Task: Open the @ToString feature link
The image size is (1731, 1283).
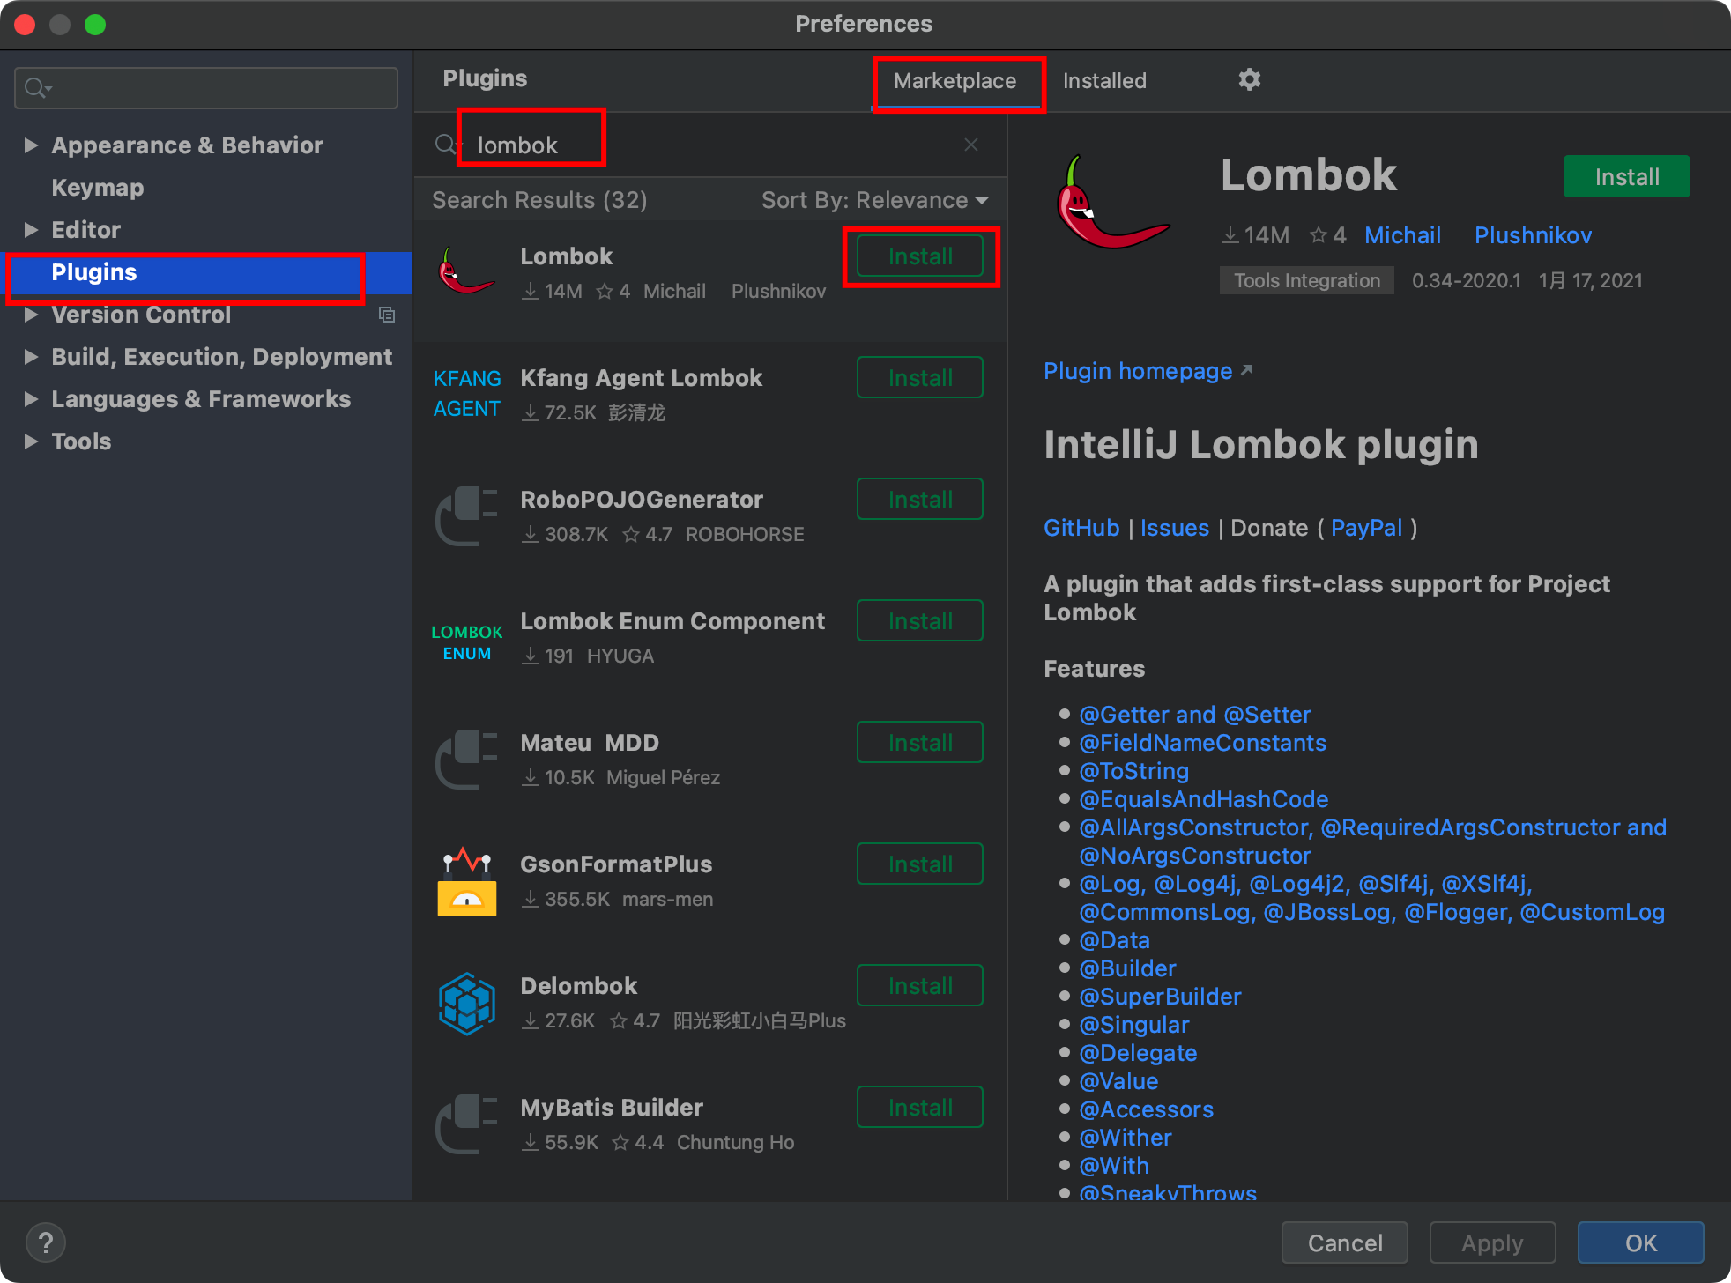Action: pyautogui.click(x=1134, y=771)
